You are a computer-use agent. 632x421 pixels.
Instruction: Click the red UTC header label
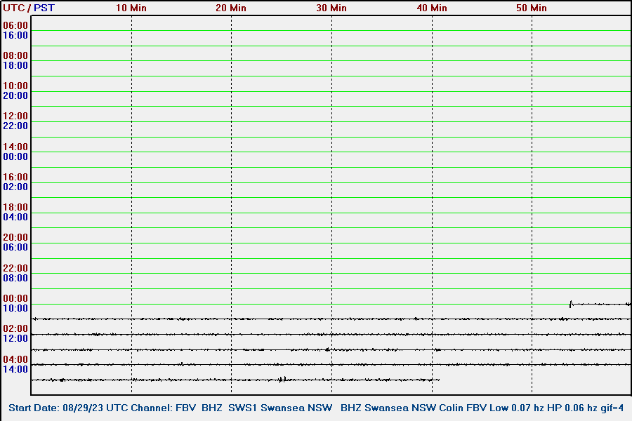(x=13, y=8)
